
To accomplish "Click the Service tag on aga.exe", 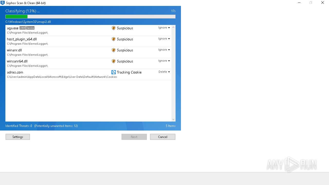I will coord(30,28).
